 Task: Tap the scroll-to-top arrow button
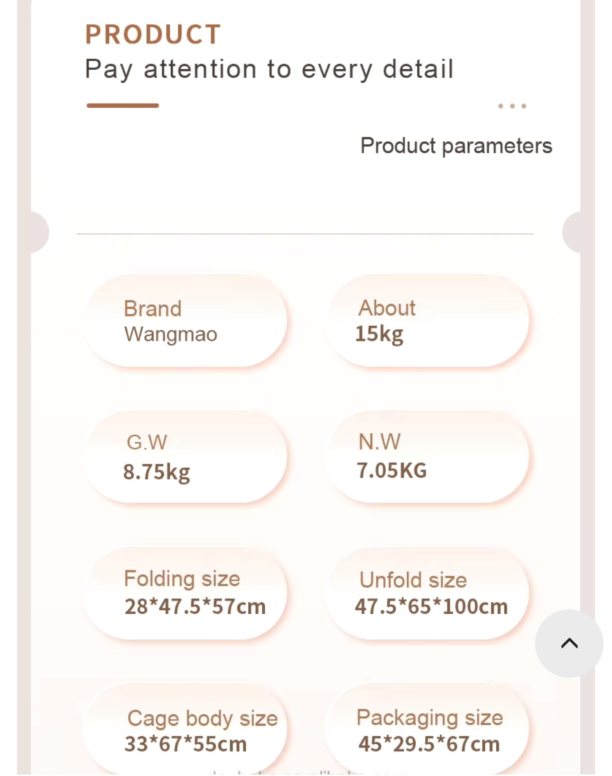tap(569, 643)
